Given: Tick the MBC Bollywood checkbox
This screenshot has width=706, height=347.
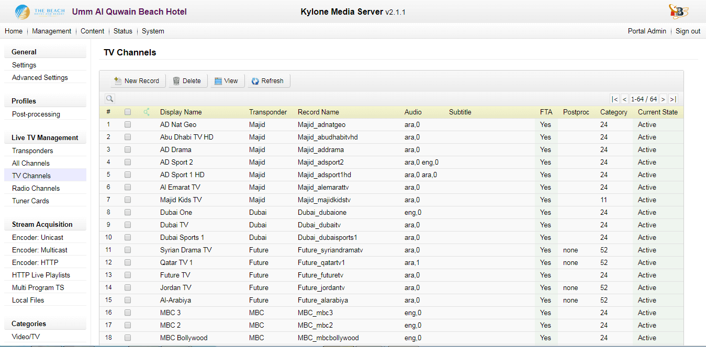Looking at the screenshot, I should click(x=128, y=338).
